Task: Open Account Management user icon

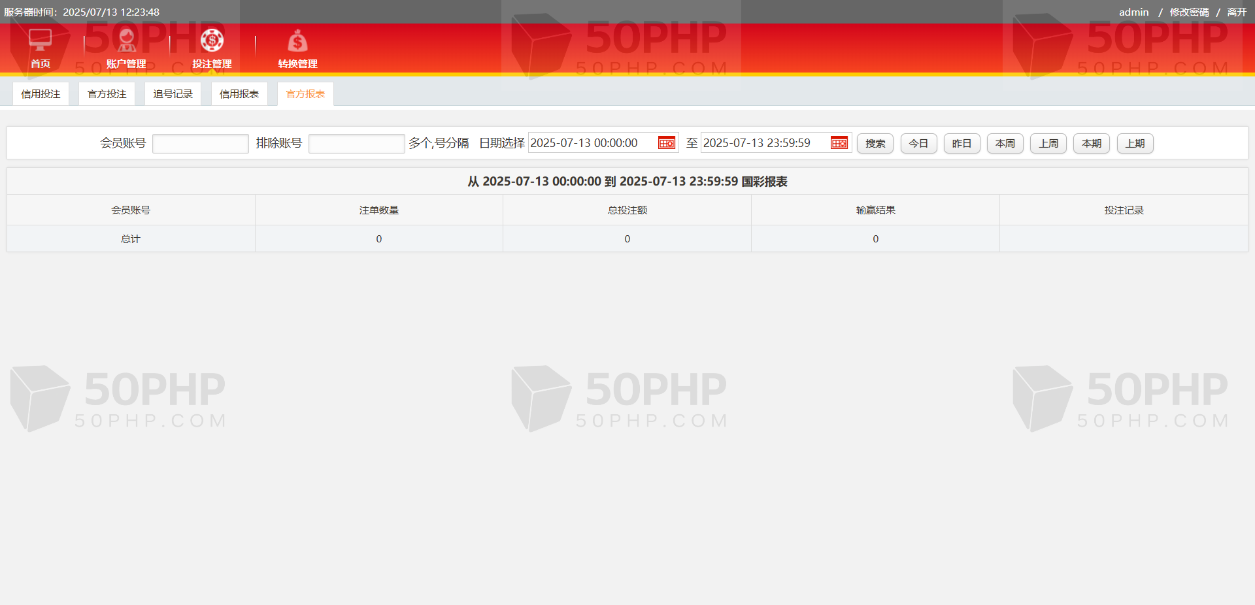Action: tap(126, 41)
